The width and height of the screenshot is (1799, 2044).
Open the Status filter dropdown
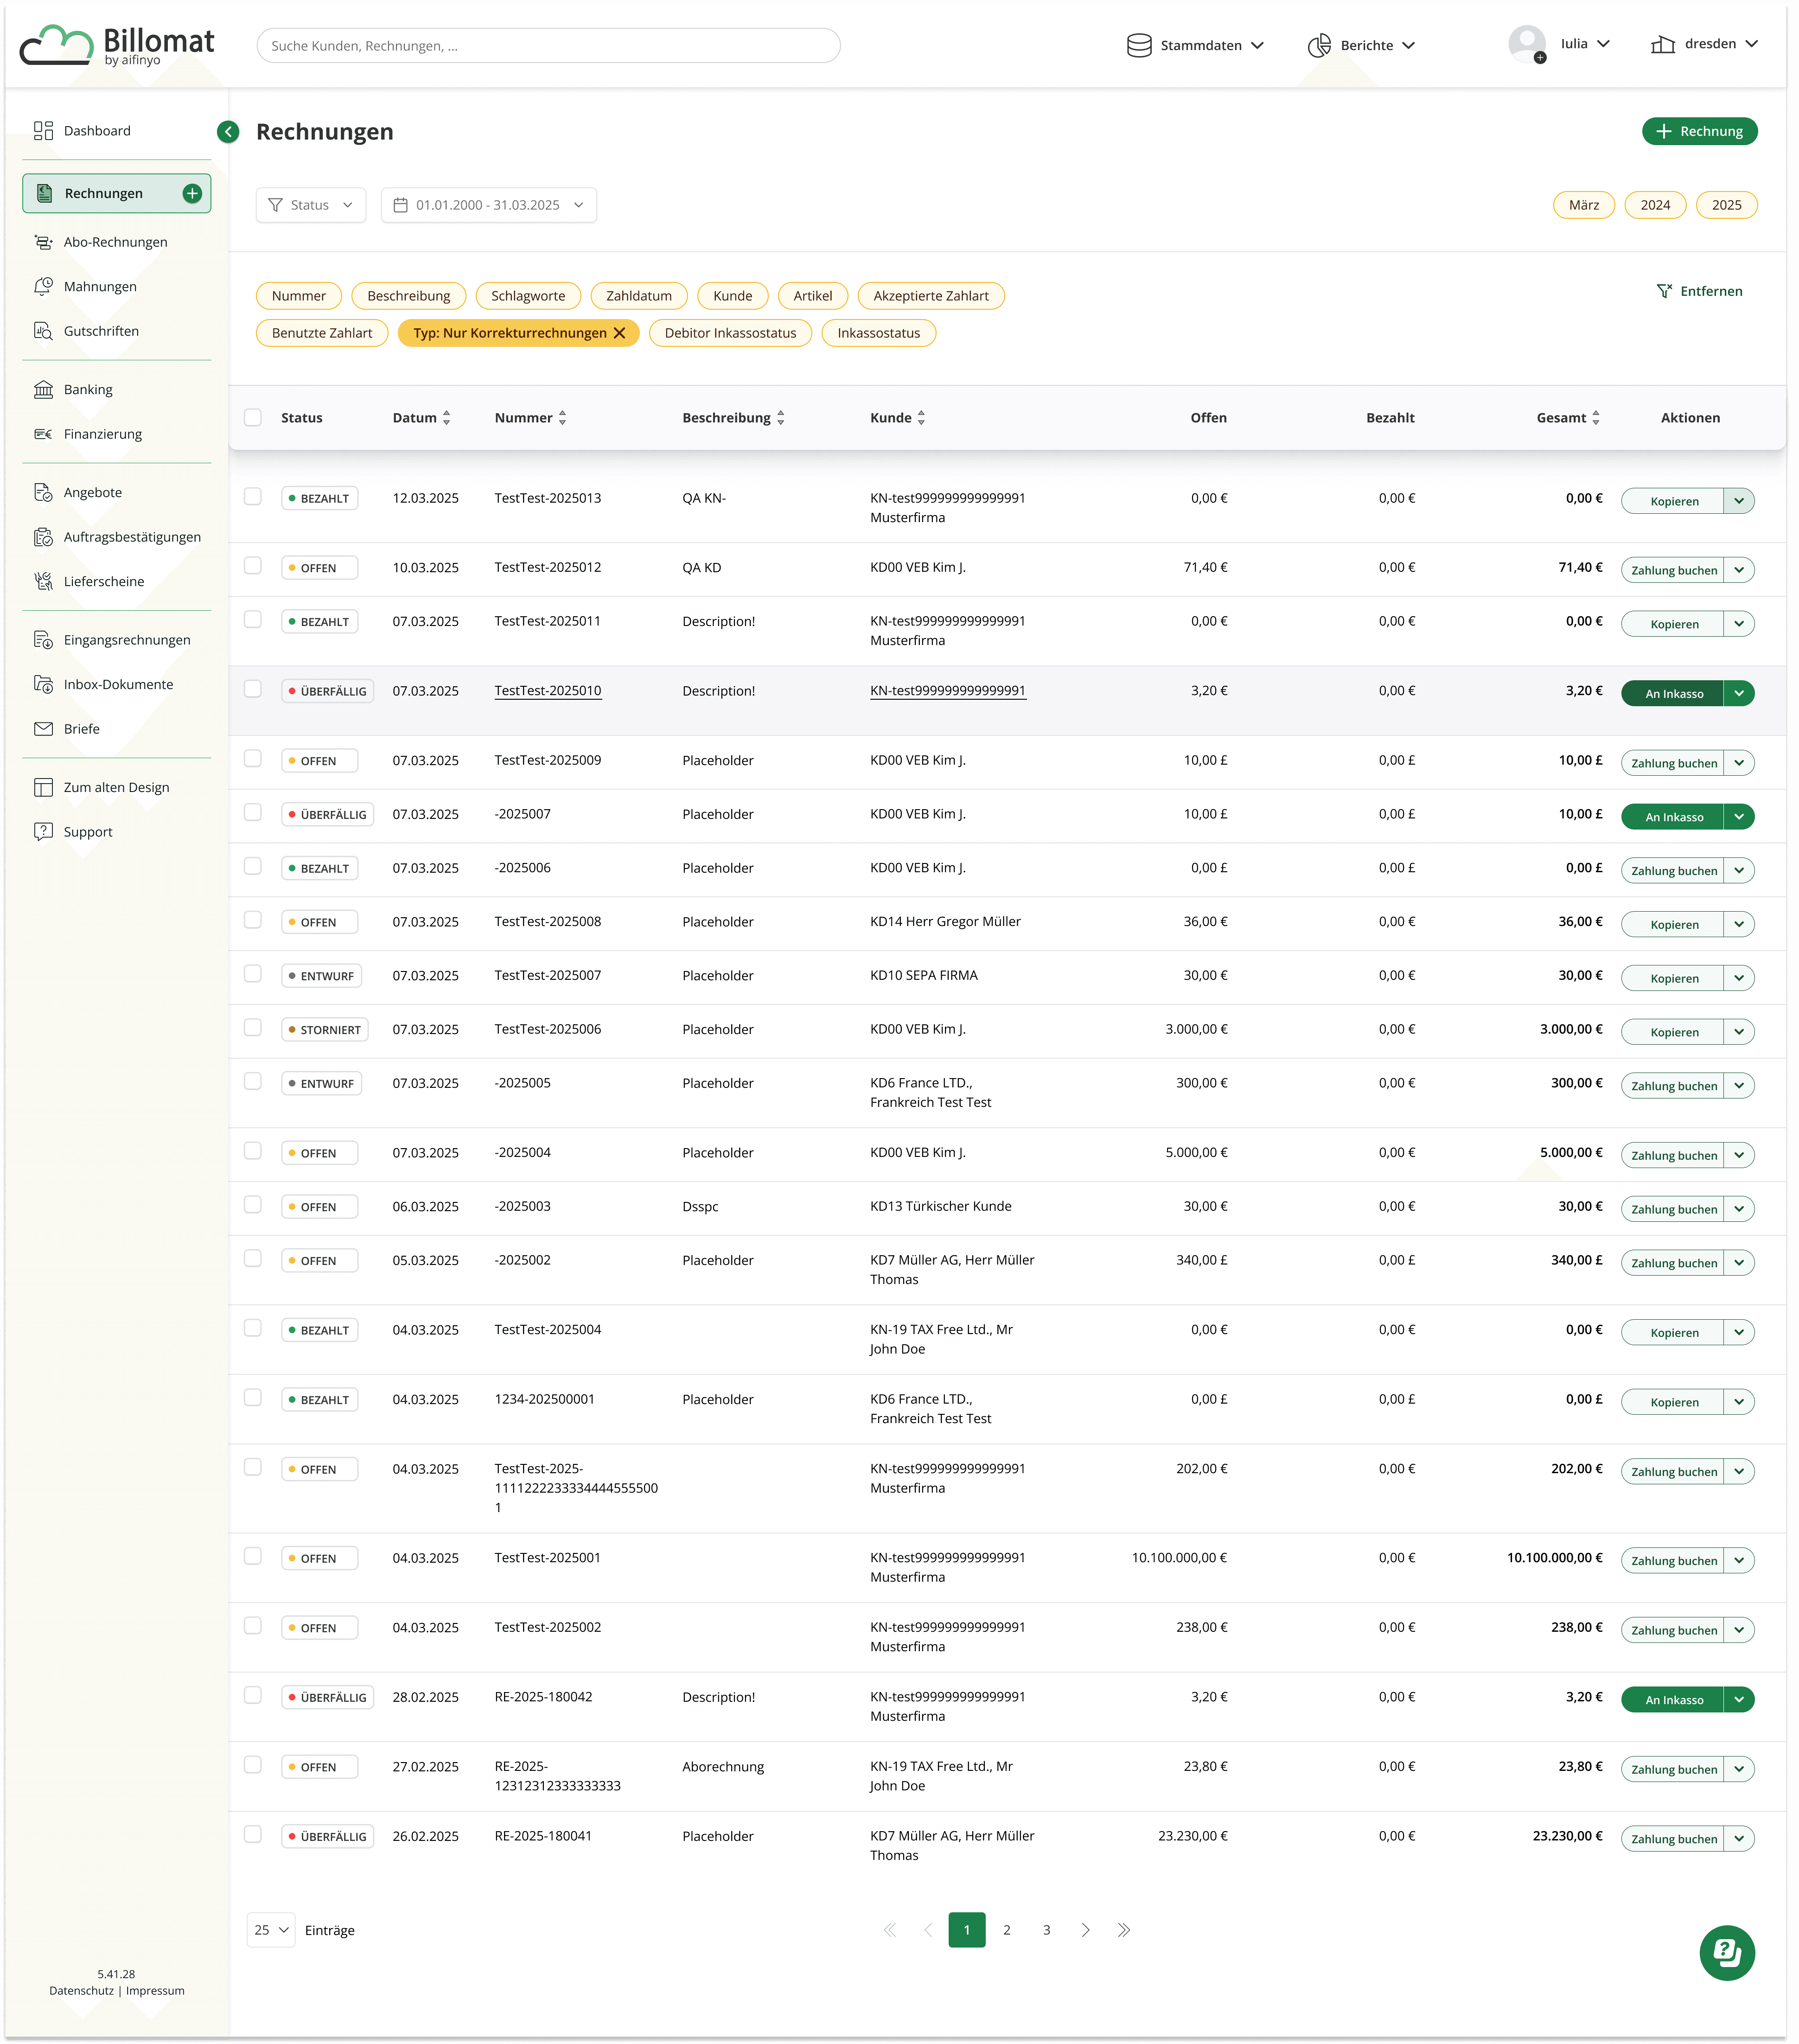(x=311, y=205)
